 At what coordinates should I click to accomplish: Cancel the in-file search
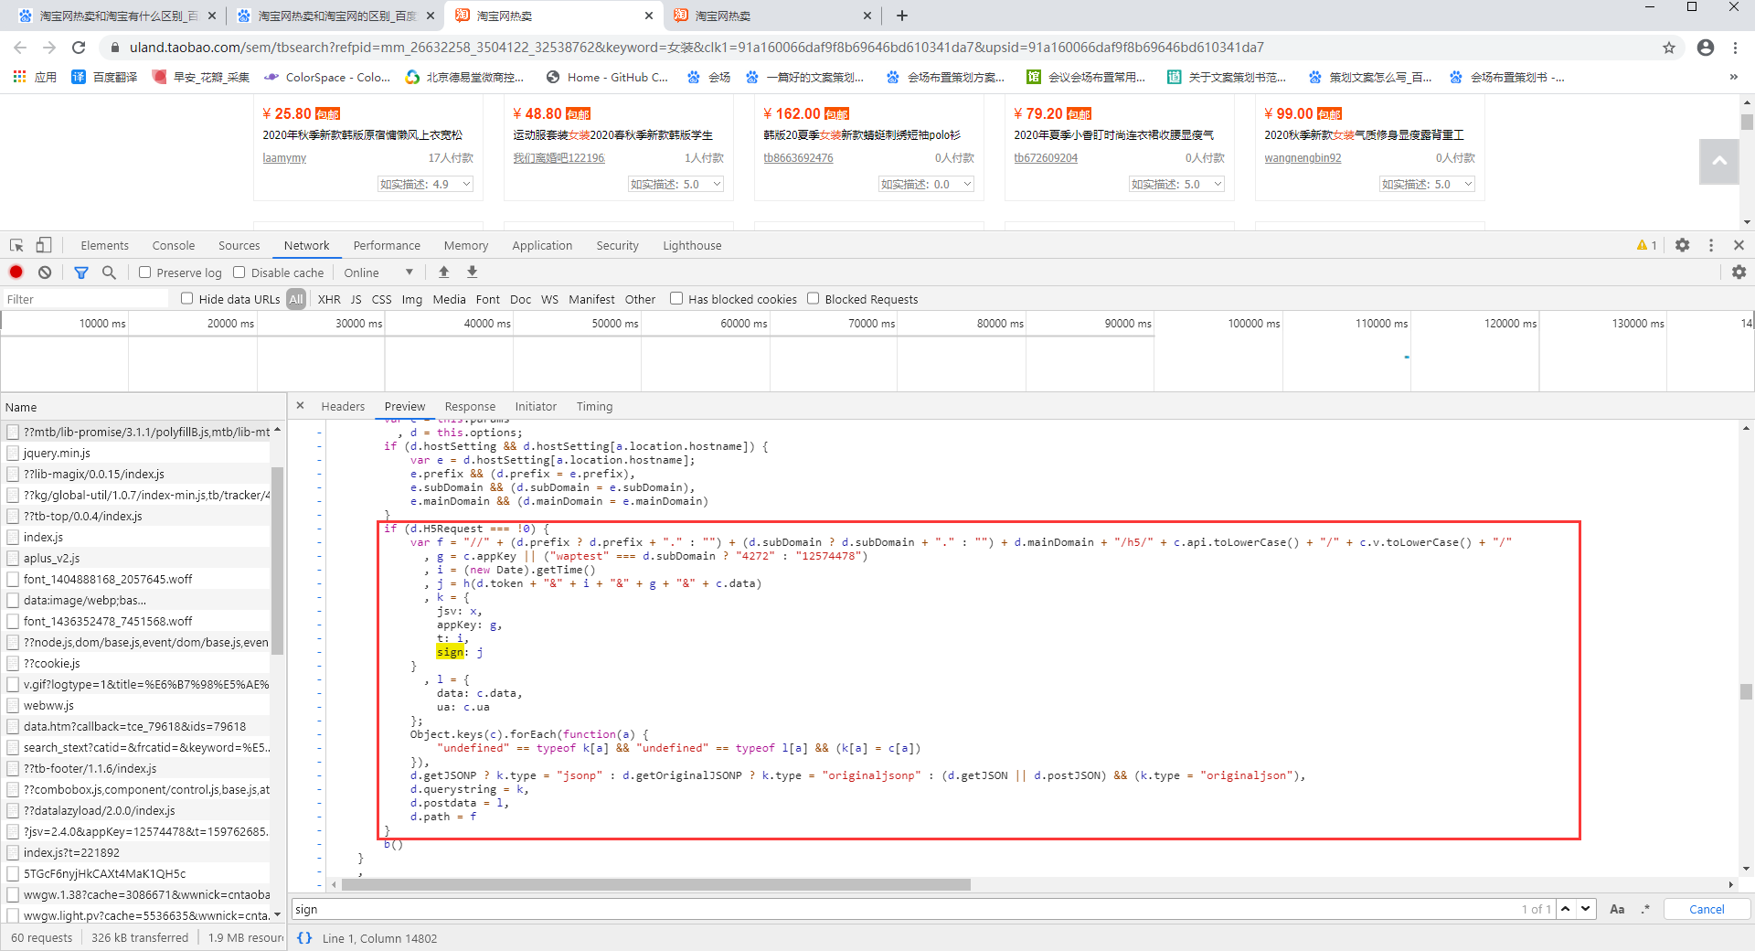point(1707,909)
